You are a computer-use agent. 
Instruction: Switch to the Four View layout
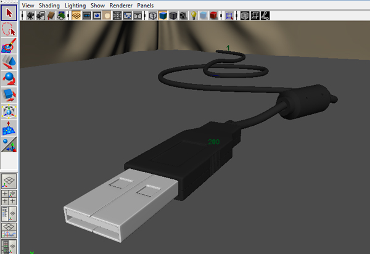(x=9, y=197)
